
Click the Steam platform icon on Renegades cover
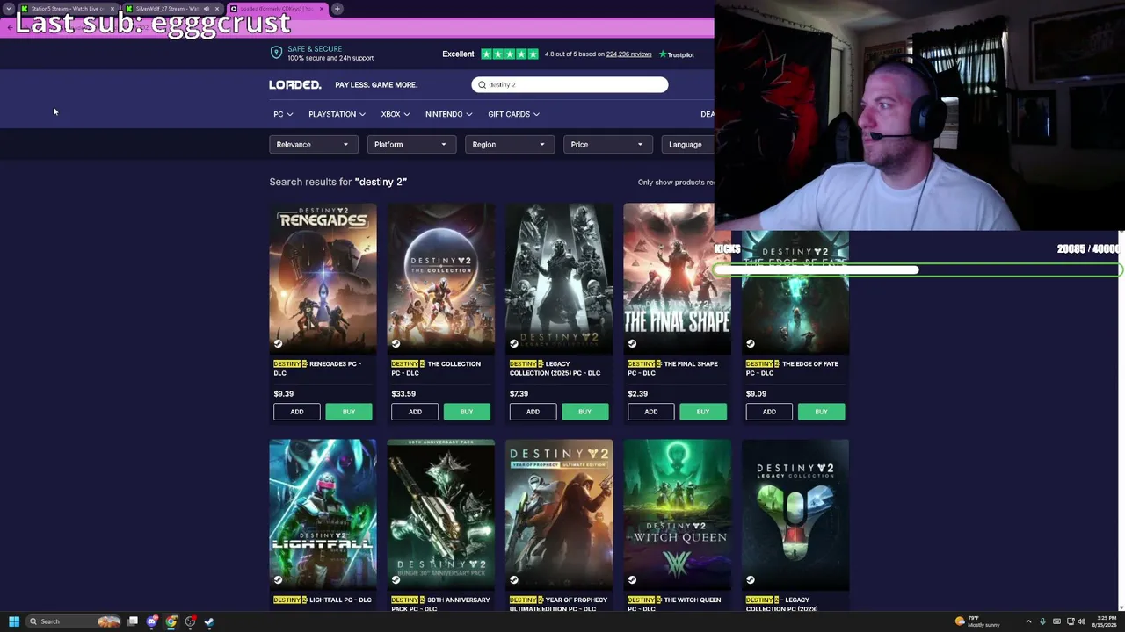278,343
